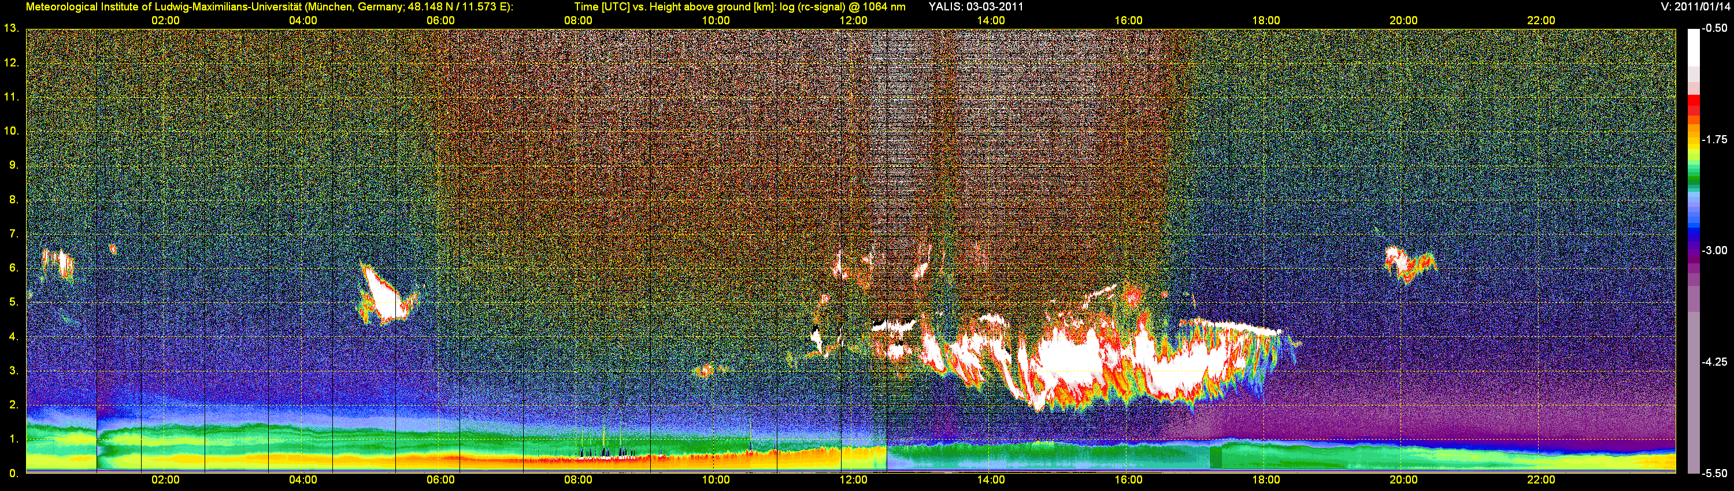
Task: Pick the yellow segment of the colorbar
Action: coord(1694,148)
